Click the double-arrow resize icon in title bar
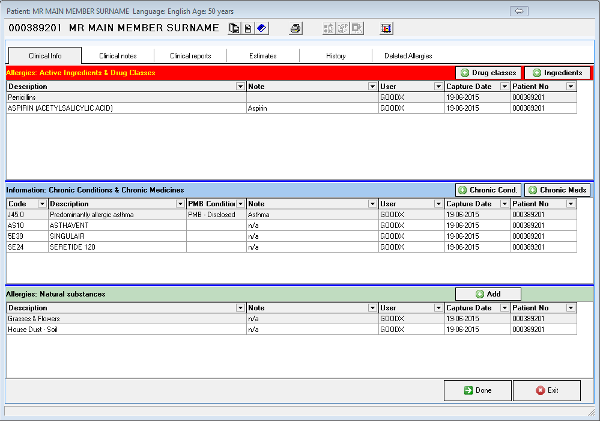The width and height of the screenshot is (600, 421). pos(518,11)
